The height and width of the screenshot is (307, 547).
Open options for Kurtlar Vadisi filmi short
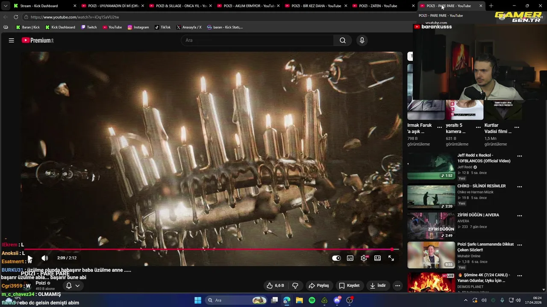pos(517,127)
